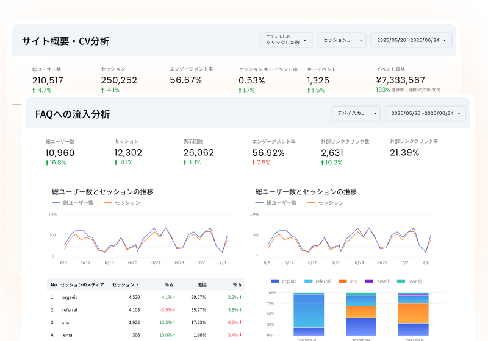This screenshot has width=488, height=341.
Task: Click the 総ユーザー数とセッションの推移 title above media table
Action: coord(102,192)
